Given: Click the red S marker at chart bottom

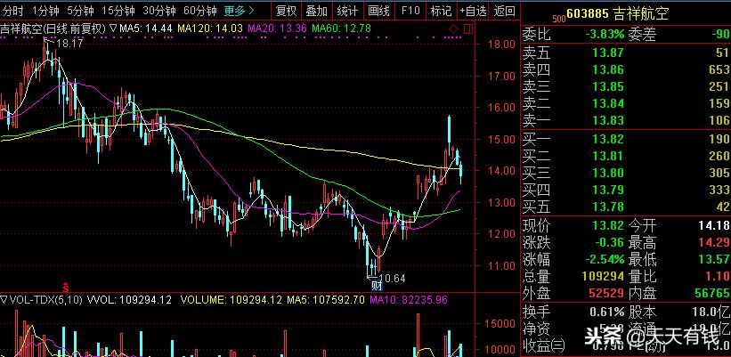Looking at the screenshot, I should point(53,304).
